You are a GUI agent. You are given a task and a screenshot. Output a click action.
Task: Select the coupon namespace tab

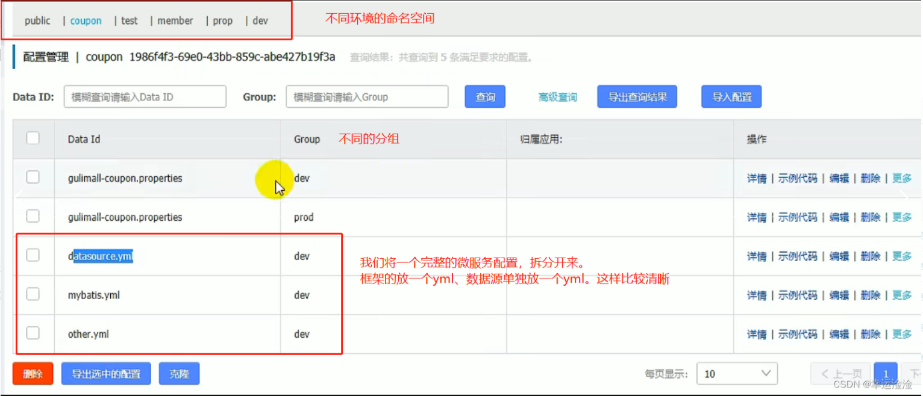coord(86,20)
